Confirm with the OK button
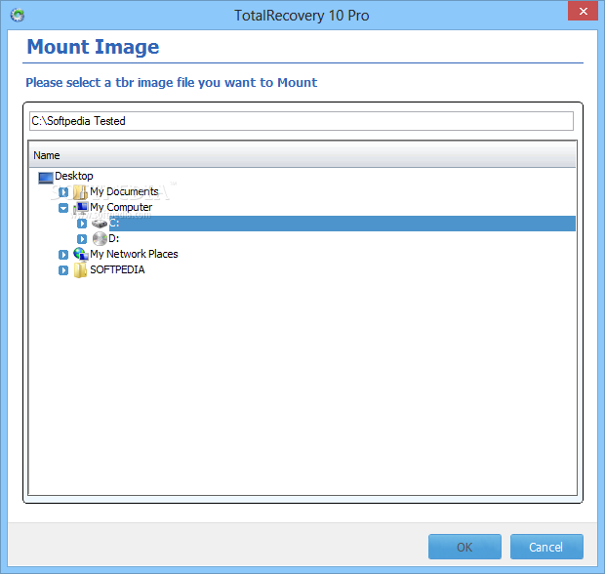The image size is (605, 574). point(464,547)
